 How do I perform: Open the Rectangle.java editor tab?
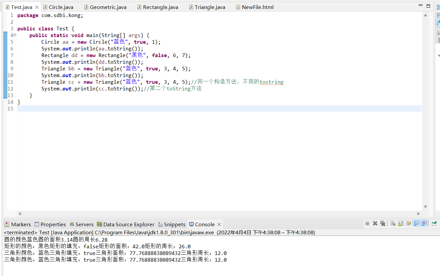[157, 7]
